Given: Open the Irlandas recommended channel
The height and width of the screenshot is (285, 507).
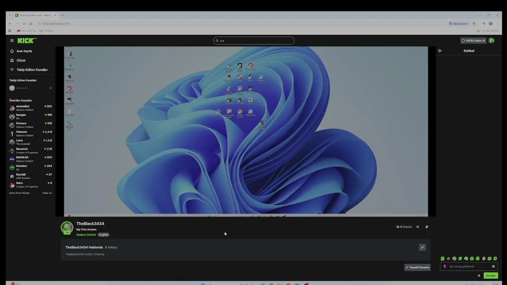Looking at the screenshot, I should tap(31, 167).
